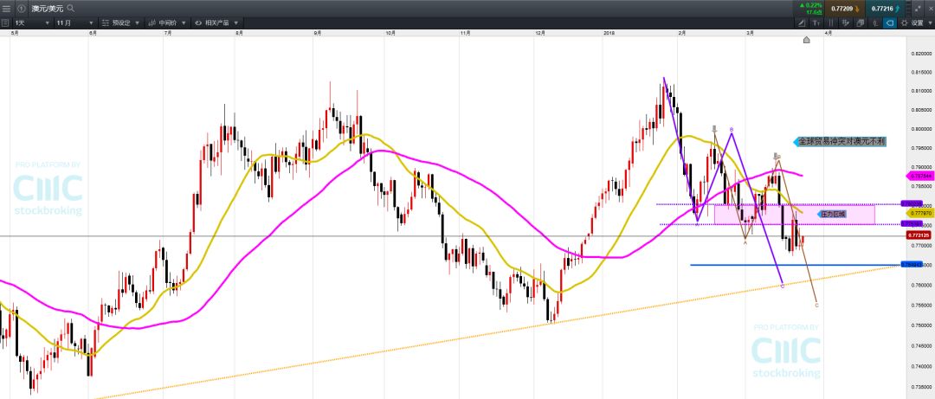Screen dimensions: 935x399
Task: Click the yellow moving average tag 0.777970
Action: click(x=919, y=213)
